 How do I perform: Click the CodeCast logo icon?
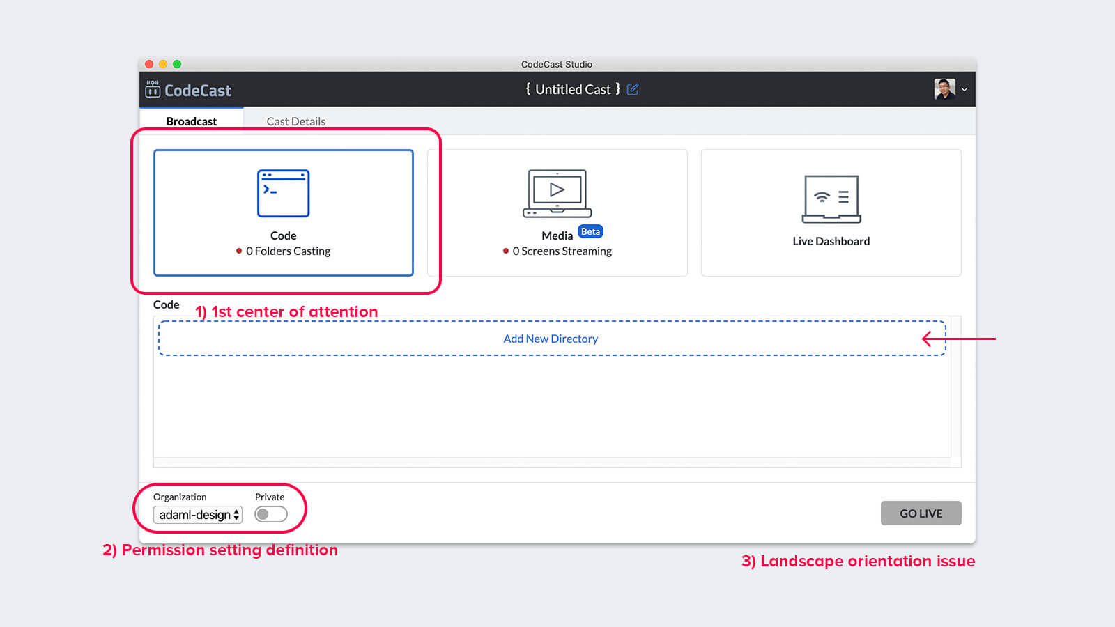[x=153, y=89]
